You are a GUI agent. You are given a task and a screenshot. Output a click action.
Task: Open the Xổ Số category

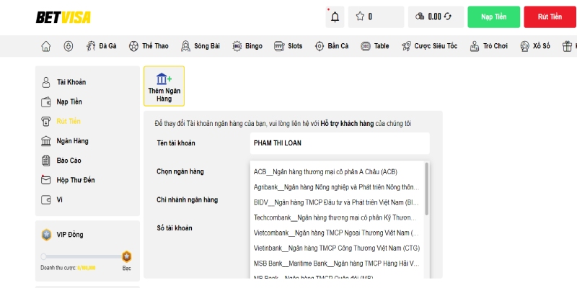click(x=535, y=46)
